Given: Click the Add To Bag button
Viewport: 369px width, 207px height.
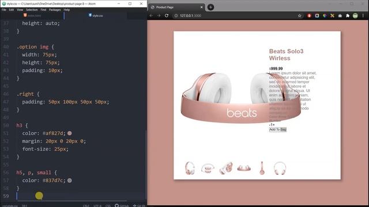Looking at the screenshot, I should [278, 129].
